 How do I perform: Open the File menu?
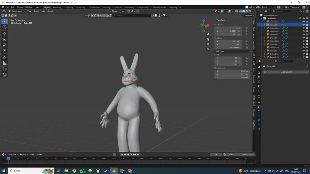tap(7, 7)
